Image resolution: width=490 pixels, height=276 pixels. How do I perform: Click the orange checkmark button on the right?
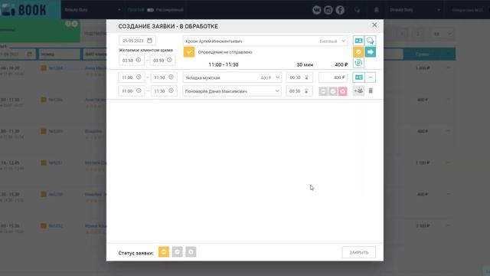pyautogui.click(x=358, y=52)
